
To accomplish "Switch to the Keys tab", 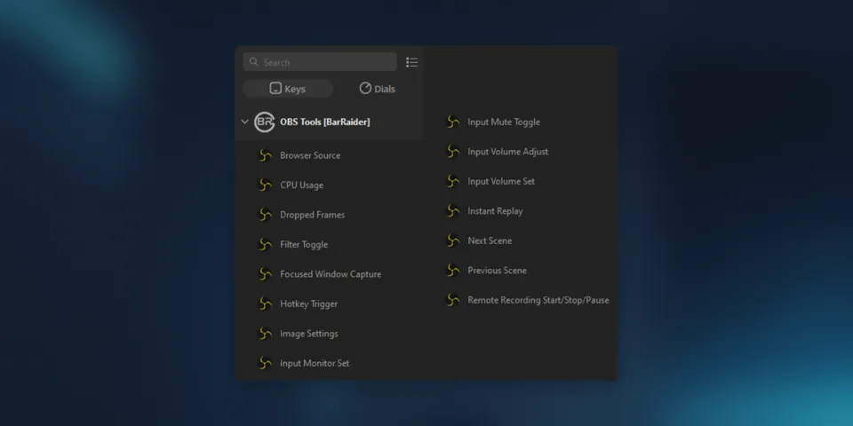I will (x=288, y=89).
